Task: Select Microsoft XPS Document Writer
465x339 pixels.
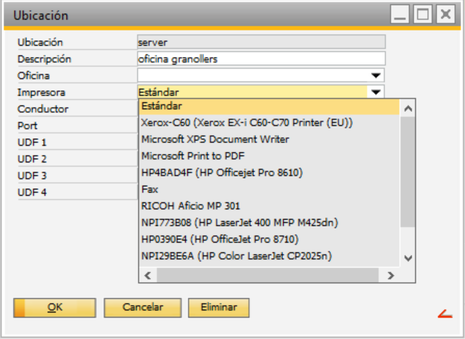Action: (x=269, y=139)
